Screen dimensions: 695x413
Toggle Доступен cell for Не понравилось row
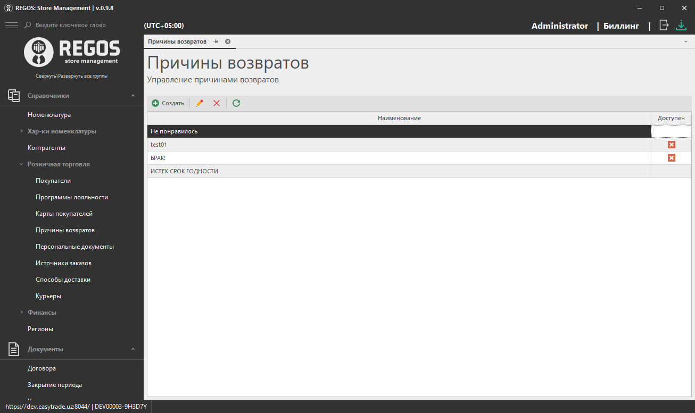coord(671,131)
